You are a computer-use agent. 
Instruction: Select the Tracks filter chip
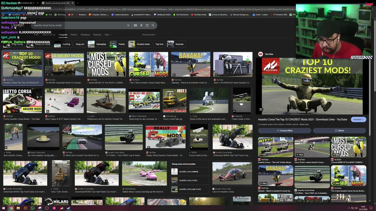coord(118,44)
